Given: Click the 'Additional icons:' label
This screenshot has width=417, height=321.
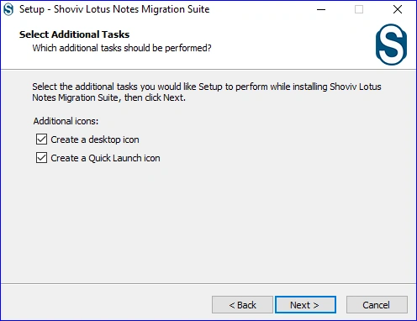Looking at the screenshot, I should click(66, 121).
